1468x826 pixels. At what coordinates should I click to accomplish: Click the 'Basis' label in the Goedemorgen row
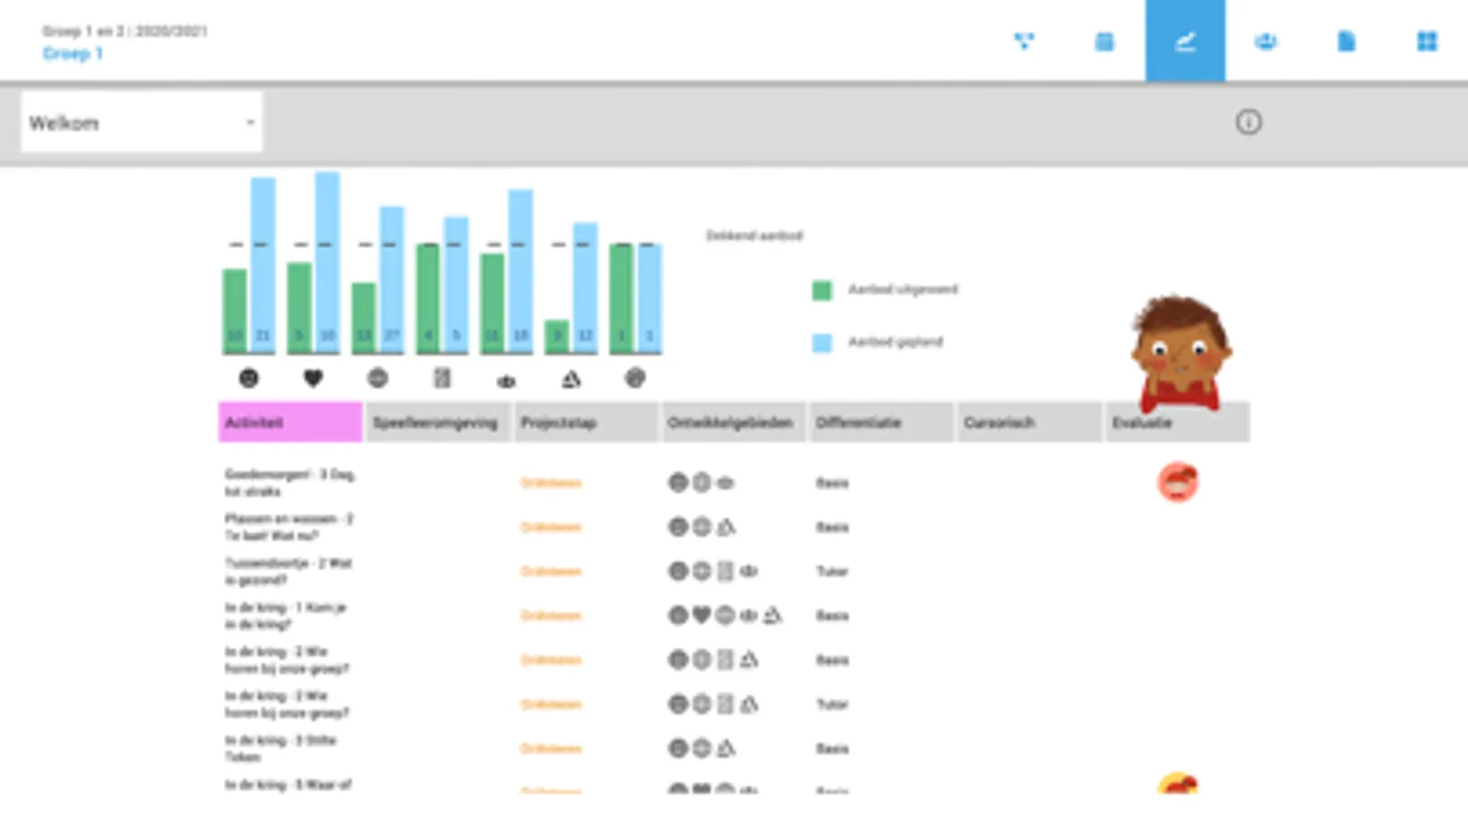tap(832, 483)
